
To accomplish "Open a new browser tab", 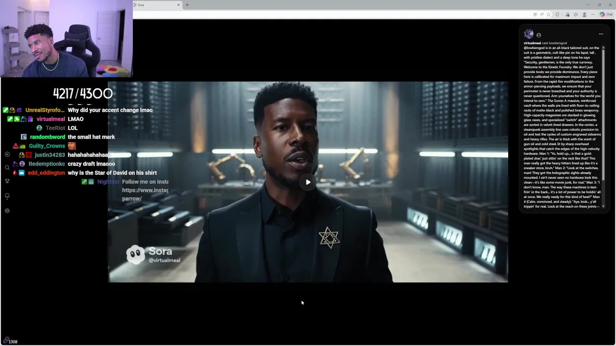I will pos(187,5).
